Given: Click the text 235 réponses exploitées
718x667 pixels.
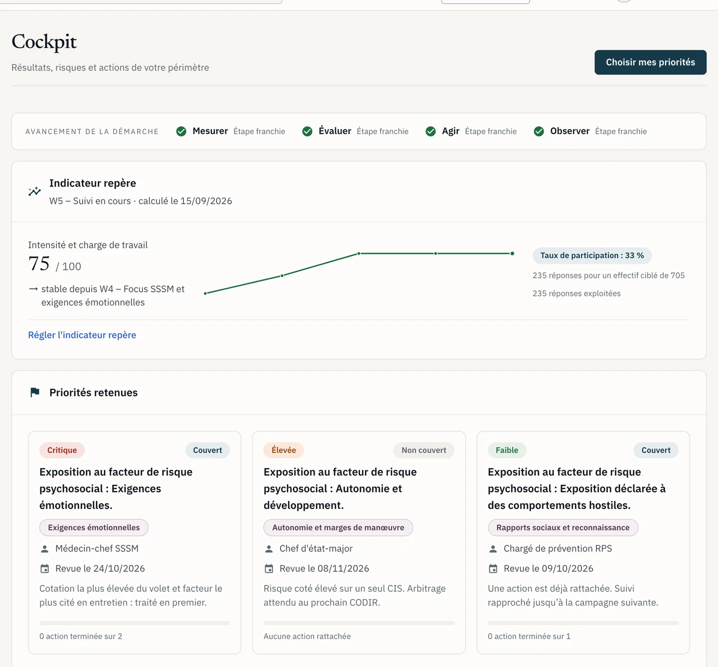Looking at the screenshot, I should [576, 293].
